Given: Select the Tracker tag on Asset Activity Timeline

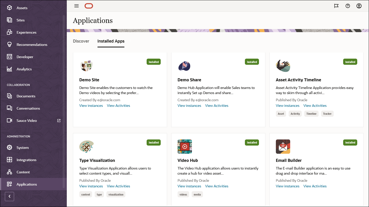Looking at the screenshot, I should coord(327,114).
